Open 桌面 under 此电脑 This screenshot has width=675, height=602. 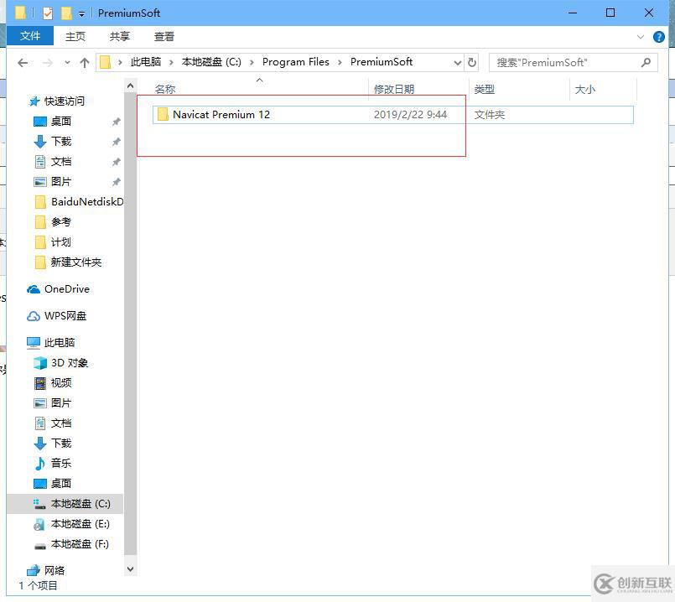click(60, 483)
